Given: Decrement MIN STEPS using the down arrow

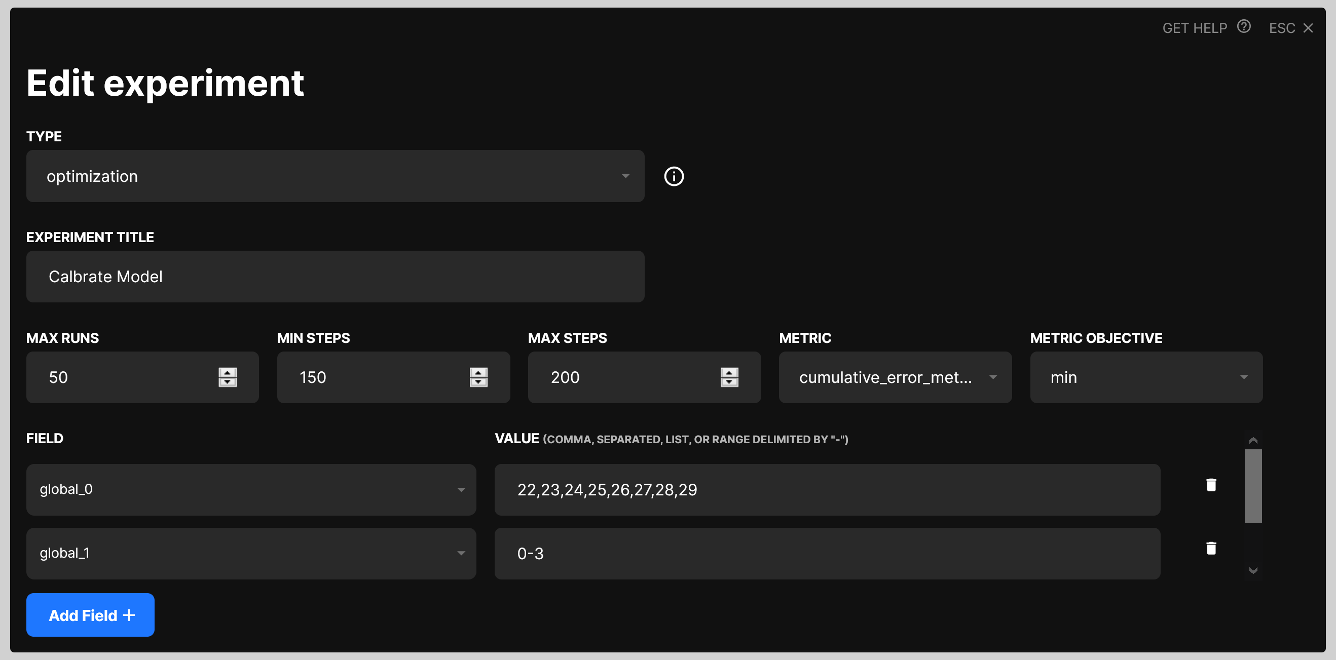Looking at the screenshot, I should point(478,382).
